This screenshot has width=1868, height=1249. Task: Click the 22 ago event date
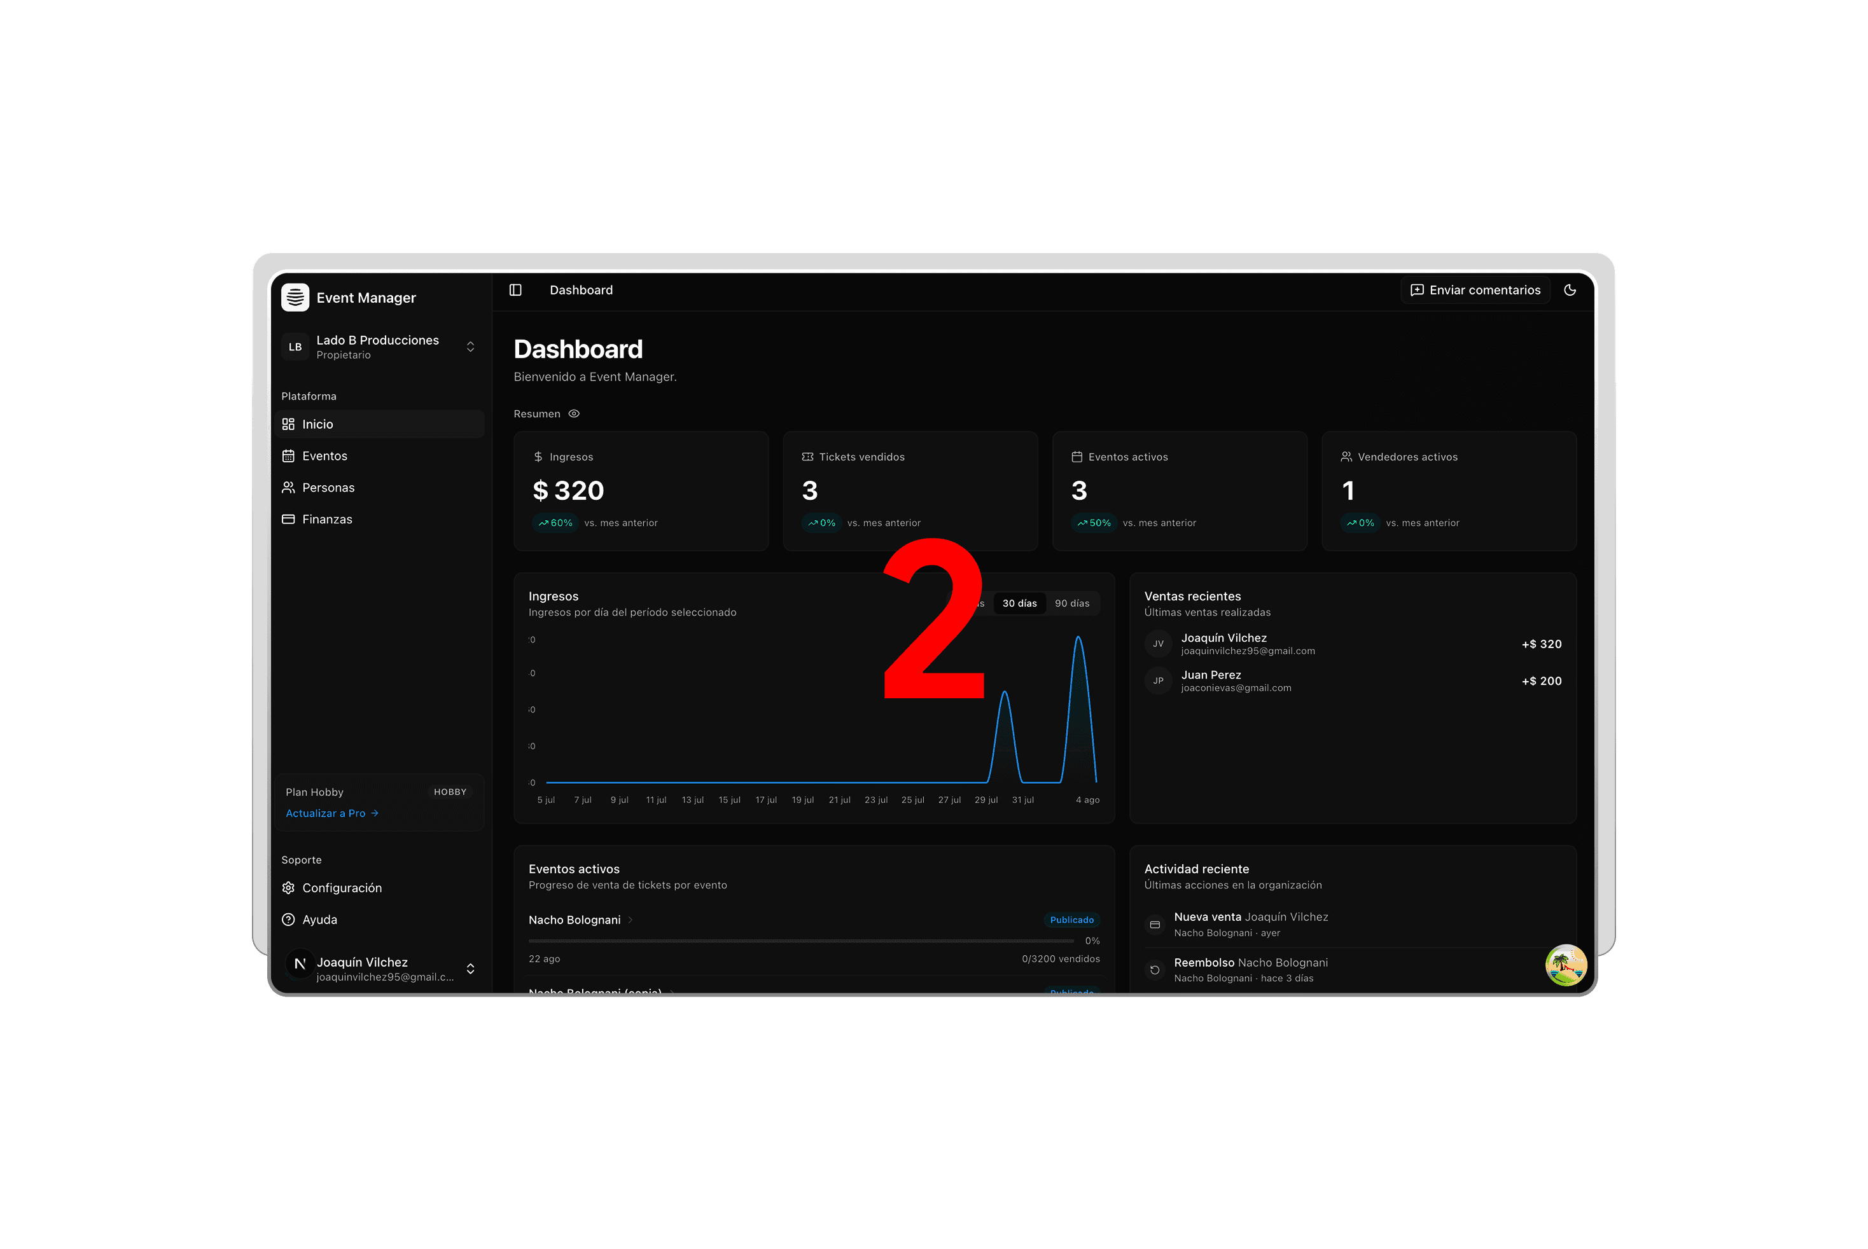tap(544, 959)
